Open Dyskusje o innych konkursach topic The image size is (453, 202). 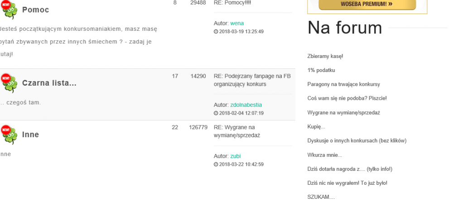click(x=357, y=140)
